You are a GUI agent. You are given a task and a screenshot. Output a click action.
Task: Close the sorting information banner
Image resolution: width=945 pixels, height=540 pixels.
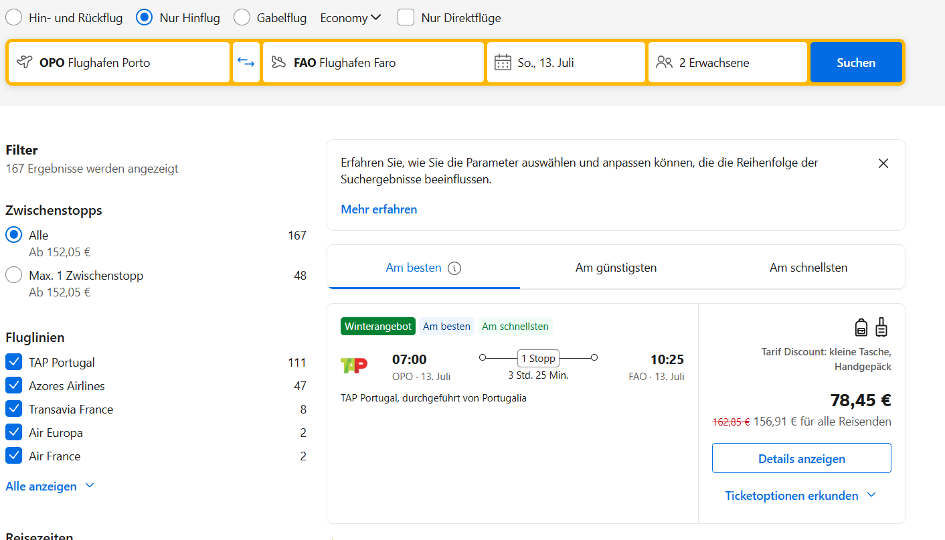point(883,163)
